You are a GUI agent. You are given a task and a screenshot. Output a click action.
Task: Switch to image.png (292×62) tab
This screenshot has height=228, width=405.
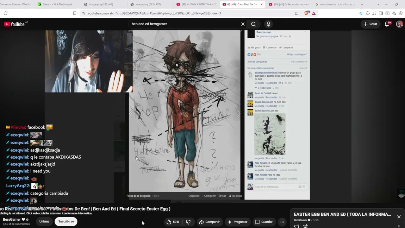[x=104, y=4]
